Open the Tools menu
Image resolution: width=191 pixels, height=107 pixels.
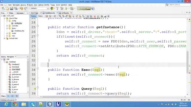pos(58,5)
